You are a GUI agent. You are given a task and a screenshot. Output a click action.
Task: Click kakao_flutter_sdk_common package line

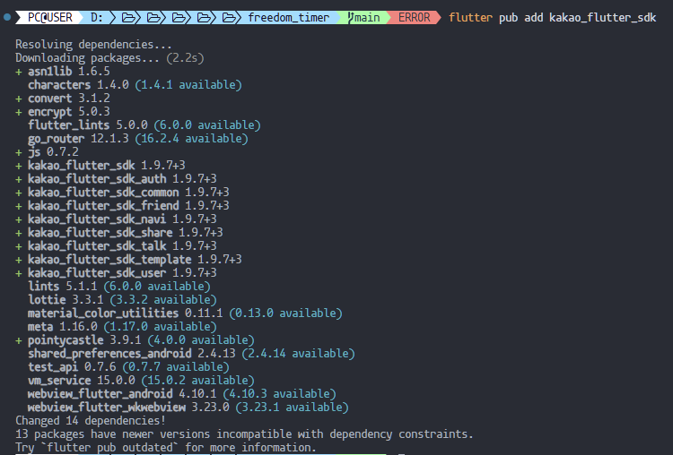122,192
